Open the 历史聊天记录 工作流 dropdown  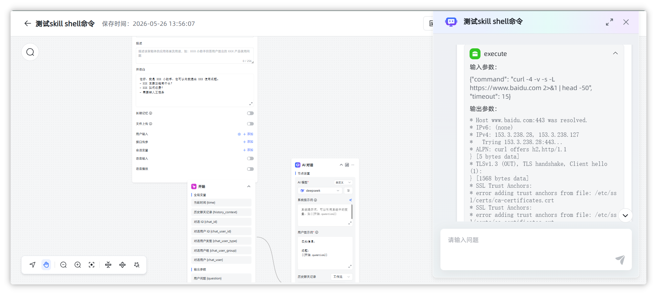[x=342, y=277]
